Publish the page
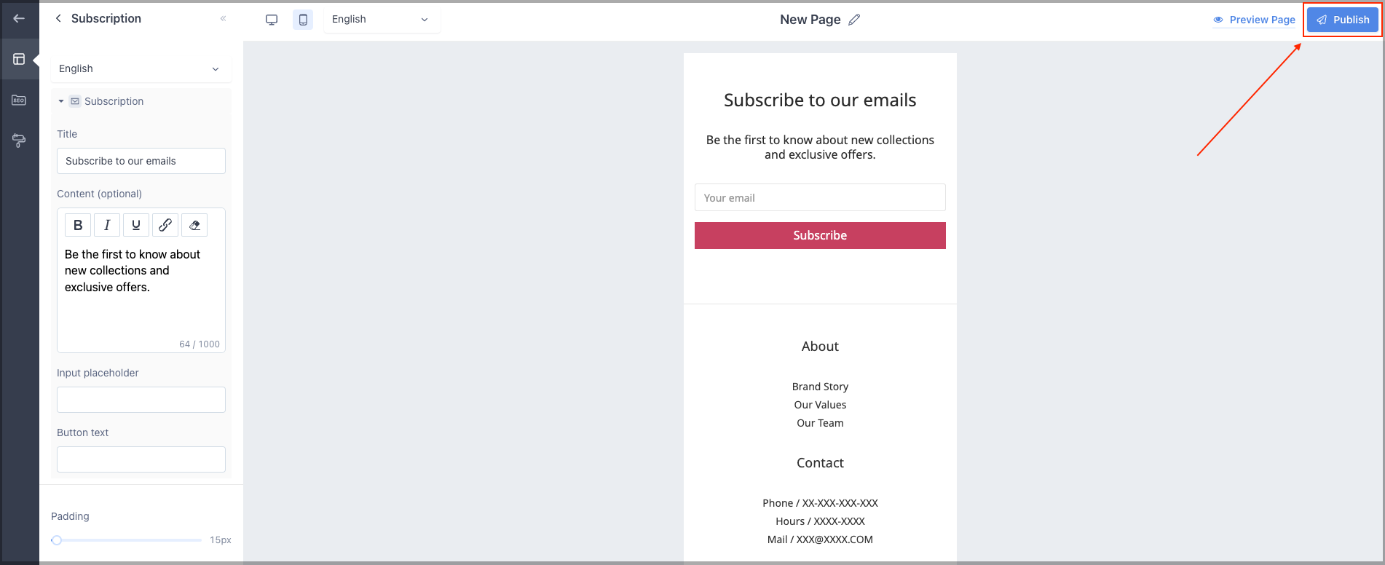This screenshot has width=1385, height=565. [x=1343, y=20]
